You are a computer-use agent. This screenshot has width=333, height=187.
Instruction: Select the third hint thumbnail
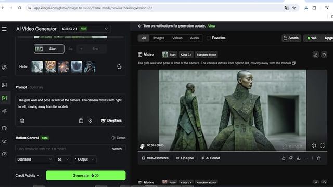[63, 67]
